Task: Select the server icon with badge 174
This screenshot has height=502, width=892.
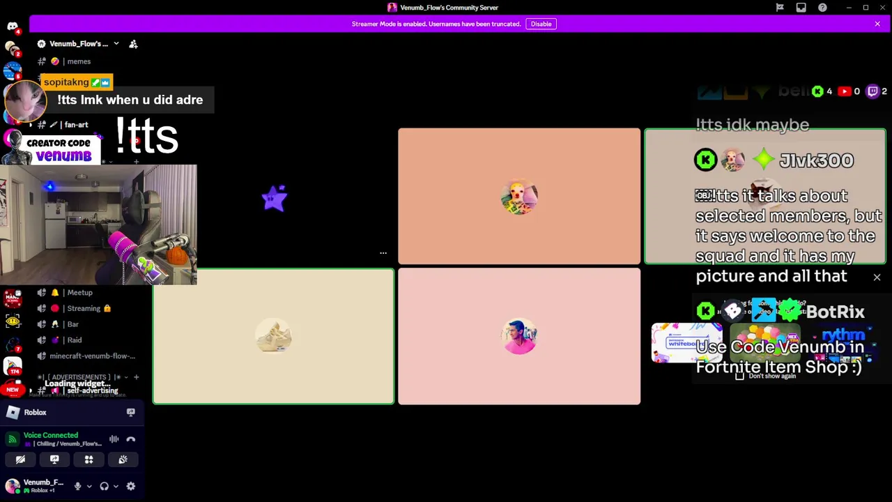Action: [x=12, y=365]
